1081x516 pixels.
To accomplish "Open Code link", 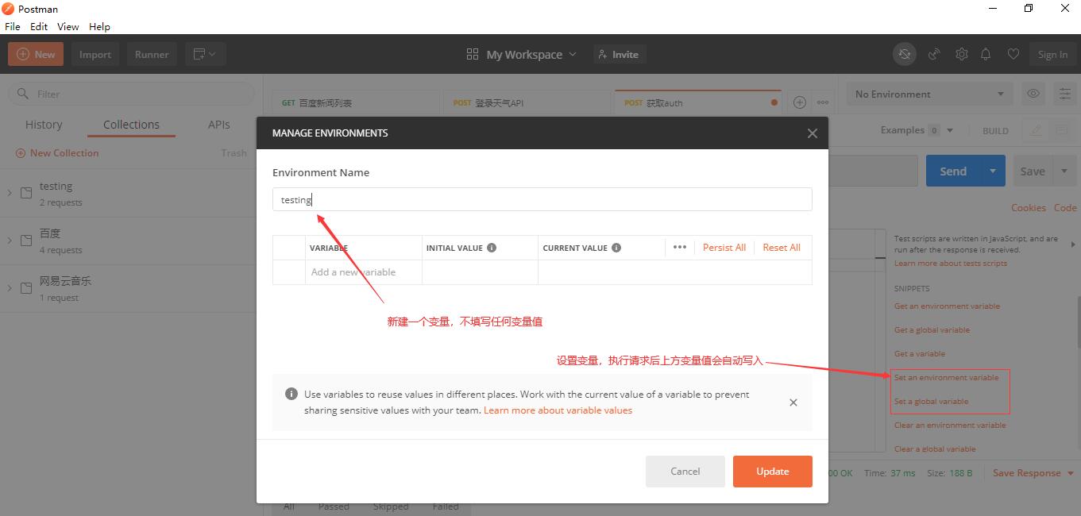I will (1065, 207).
